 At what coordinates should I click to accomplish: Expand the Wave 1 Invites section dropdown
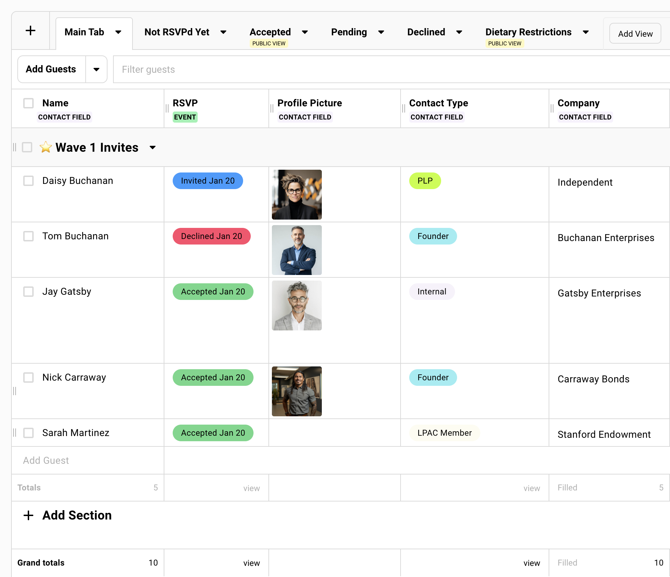(153, 147)
